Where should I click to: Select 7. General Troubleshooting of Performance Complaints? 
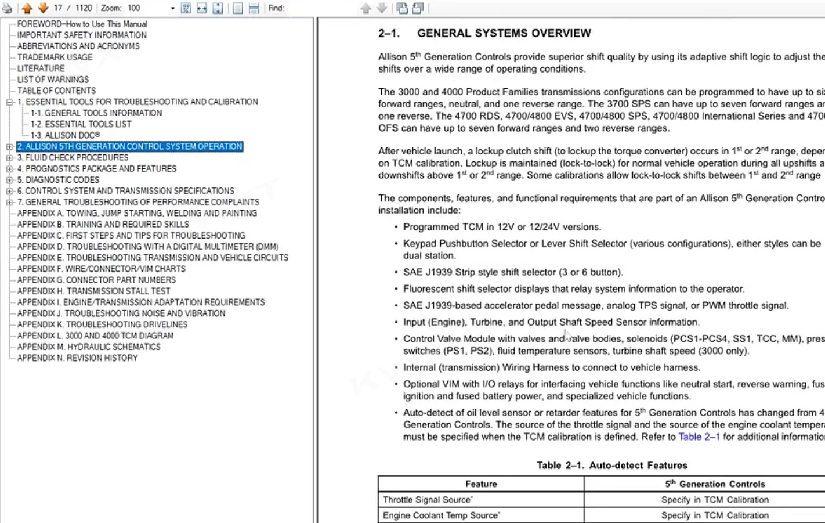[x=138, y=202]
